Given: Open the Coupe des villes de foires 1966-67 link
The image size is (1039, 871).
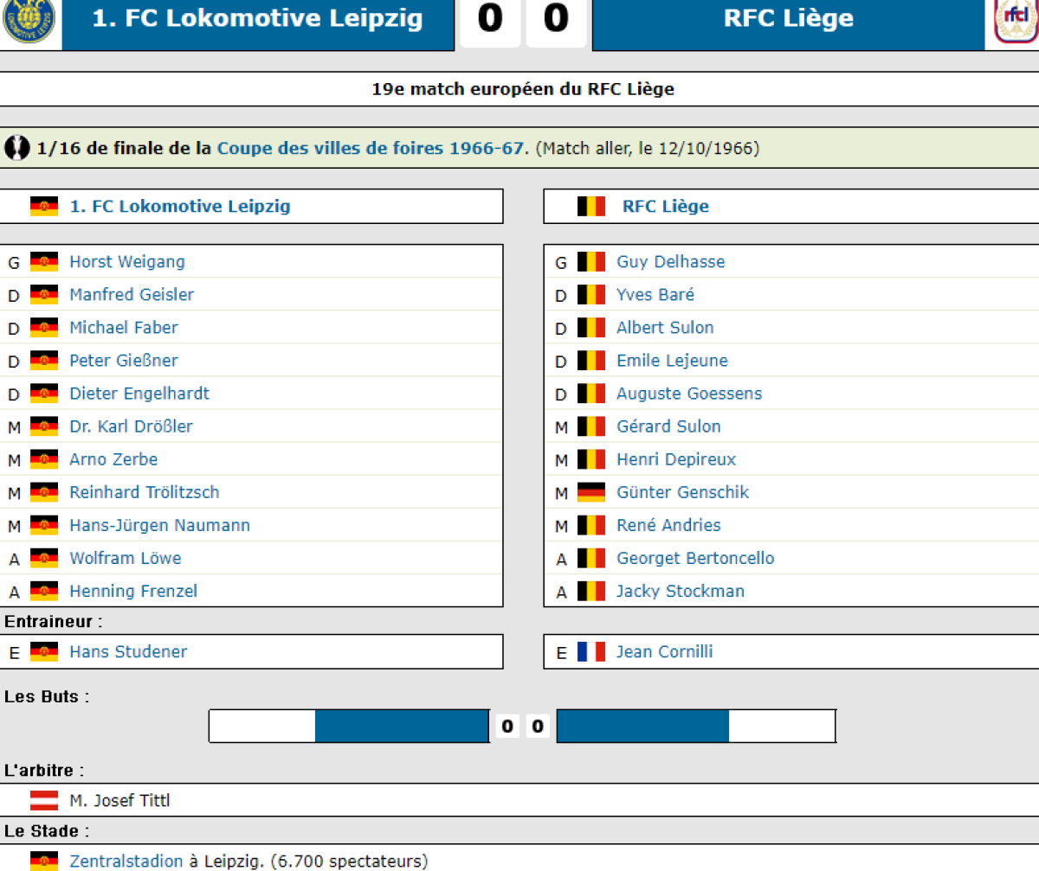Looking at the screenshot, I should click(370, 149).
